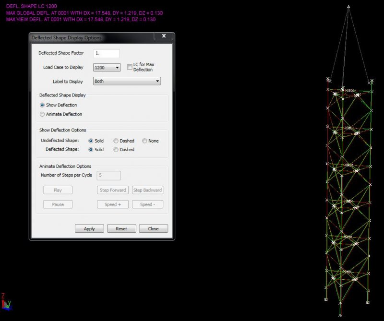
Task: Select the Animate Deflection radio option
Action: point(42,114)
